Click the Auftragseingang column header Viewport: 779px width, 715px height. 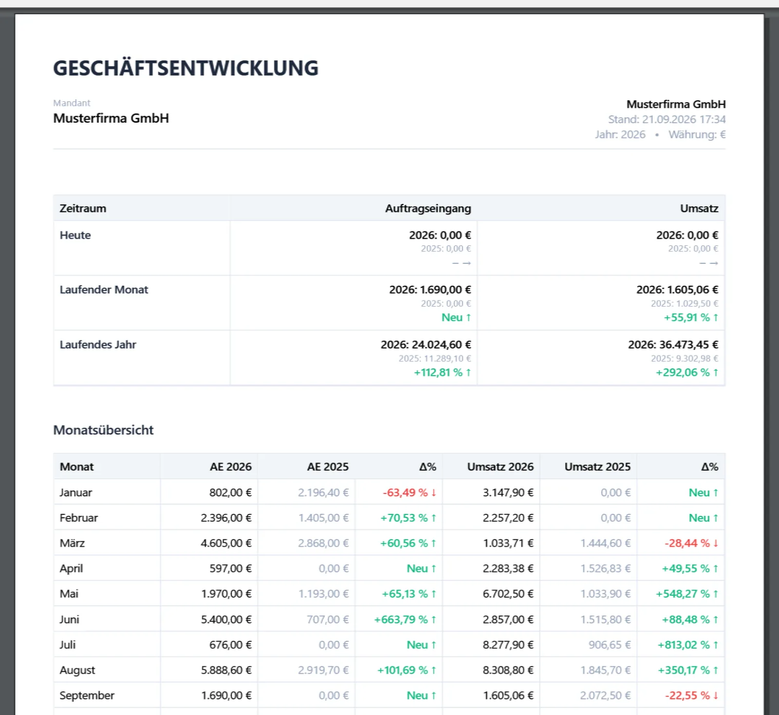tap(428, 208)
